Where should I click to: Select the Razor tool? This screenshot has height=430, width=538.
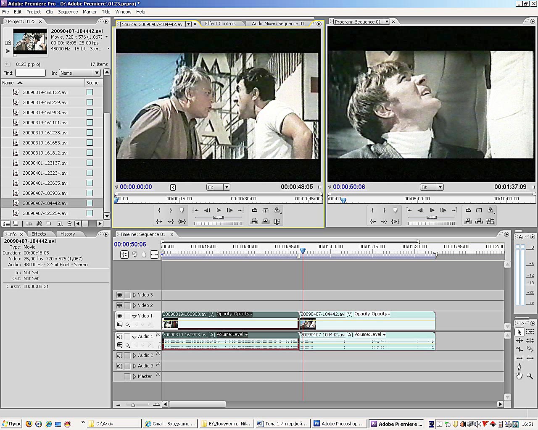(530, 349)
